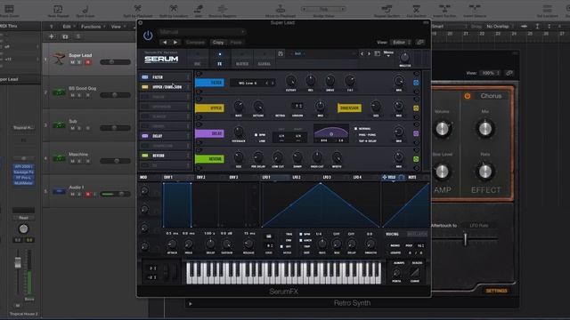
Task: Click the Super Lead track instrument icon
Action: coord(59,59)
